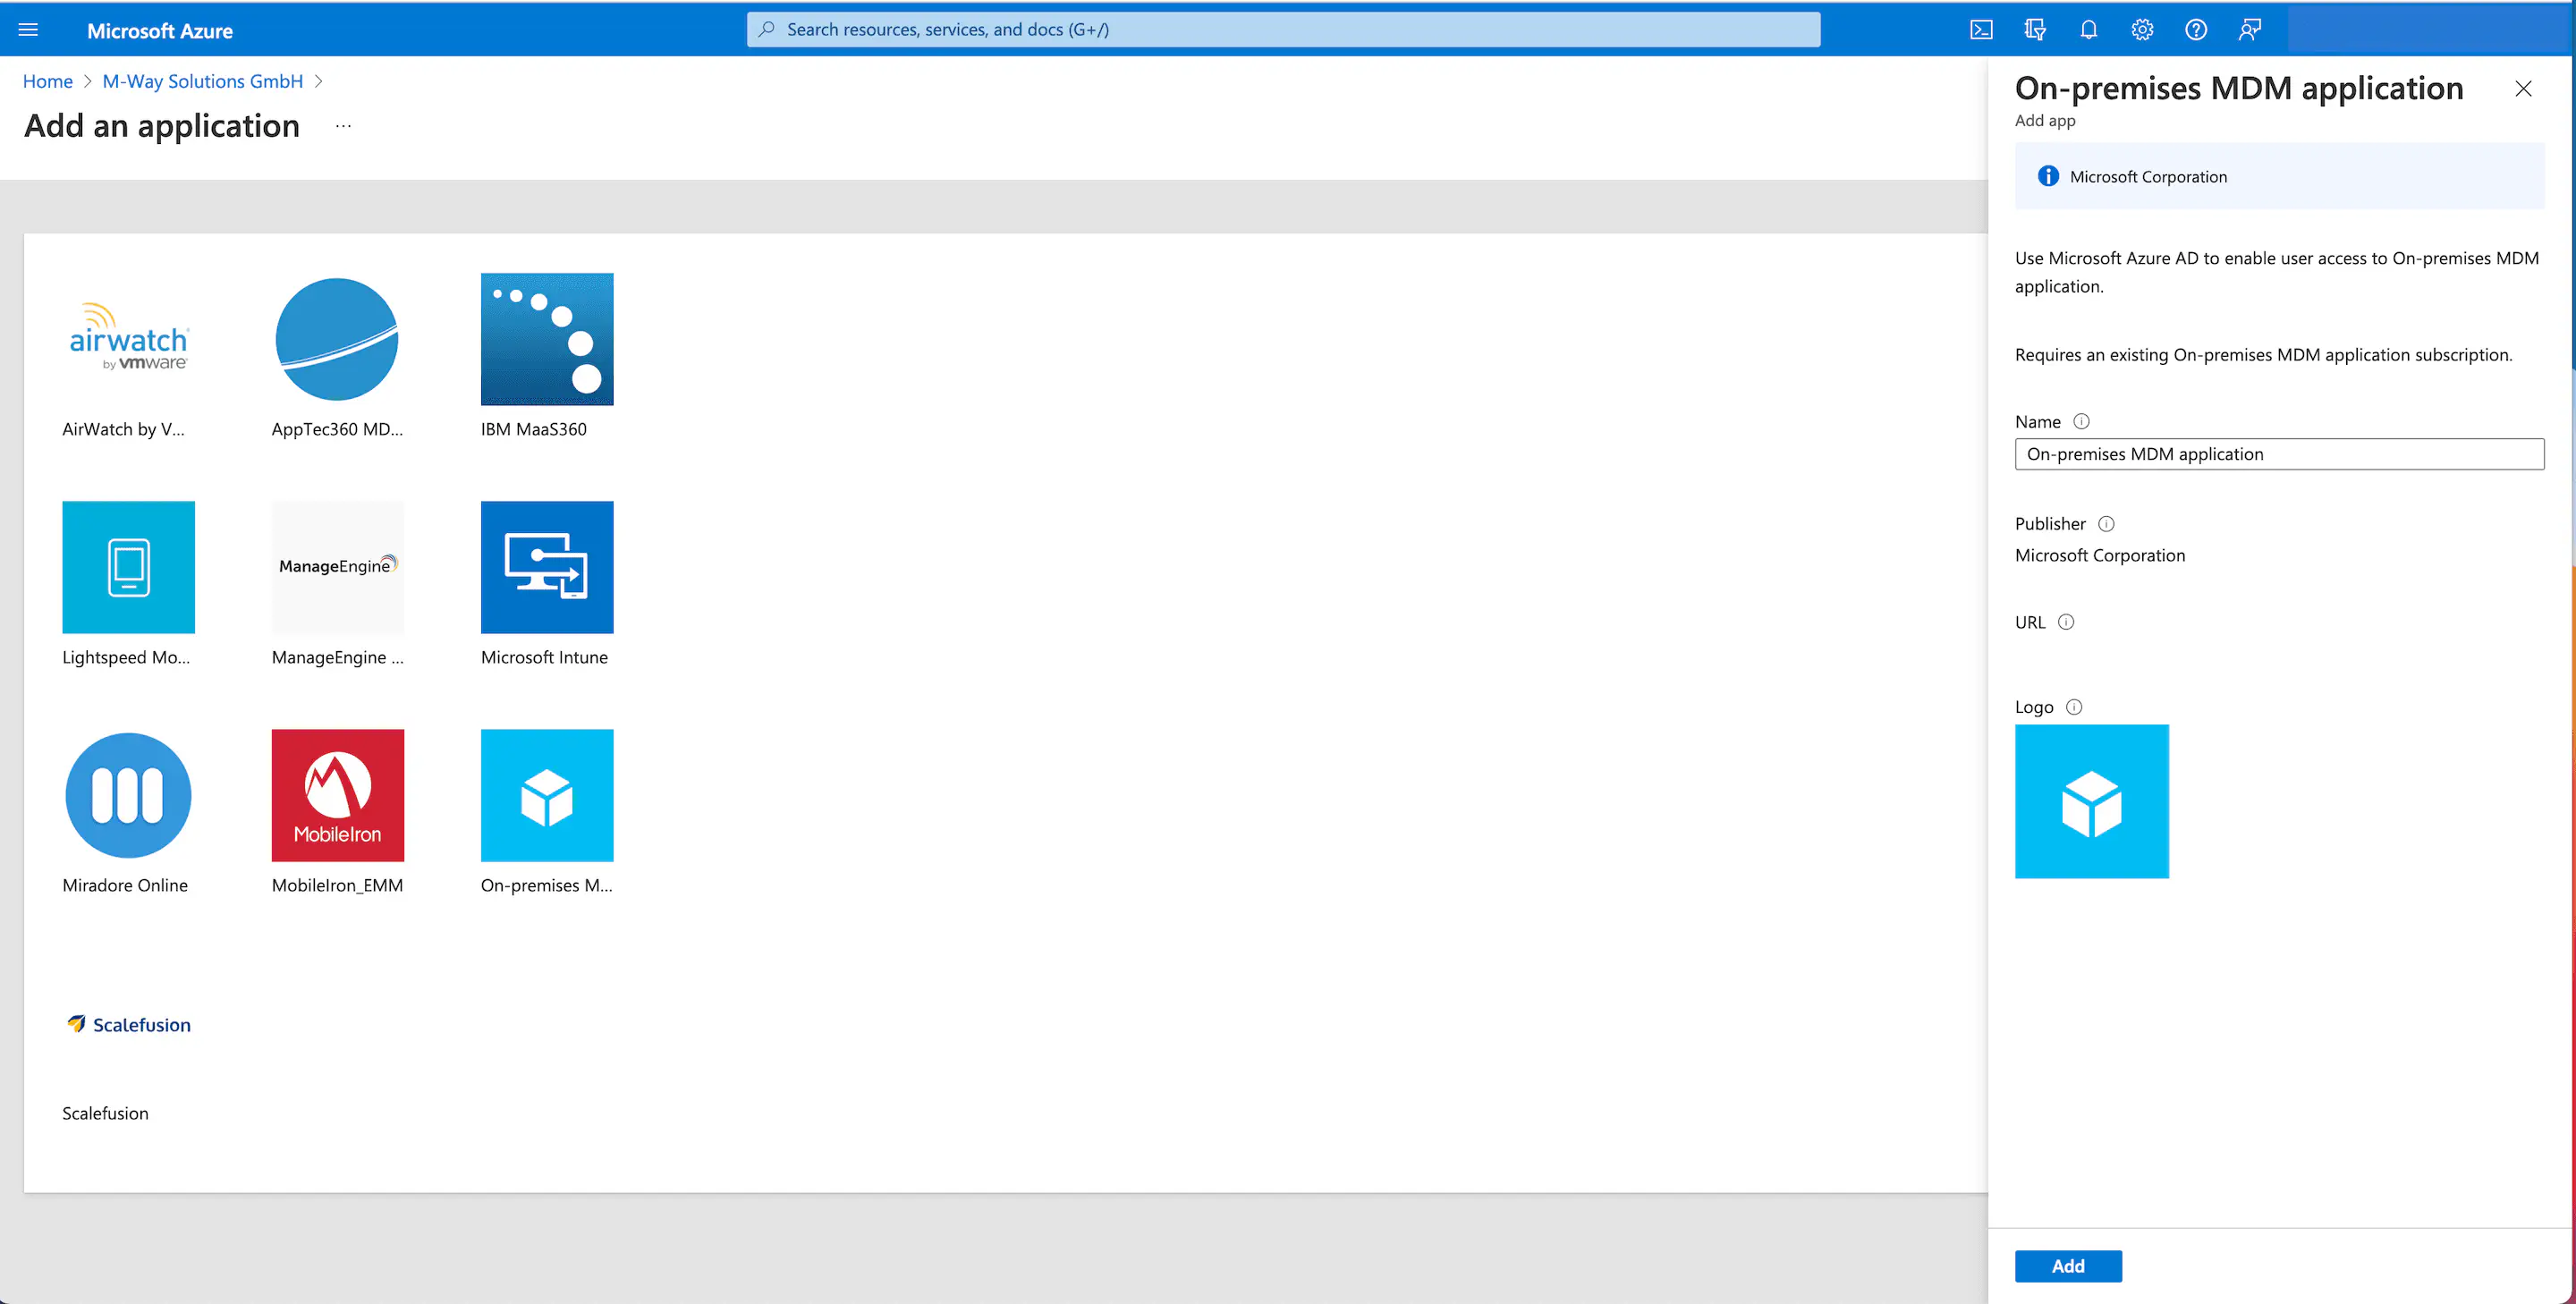The width and height of the screenshot is (2576, 1304).
Task: Select the IBM MaaS360 app tile
Action: tap(546, 339)
